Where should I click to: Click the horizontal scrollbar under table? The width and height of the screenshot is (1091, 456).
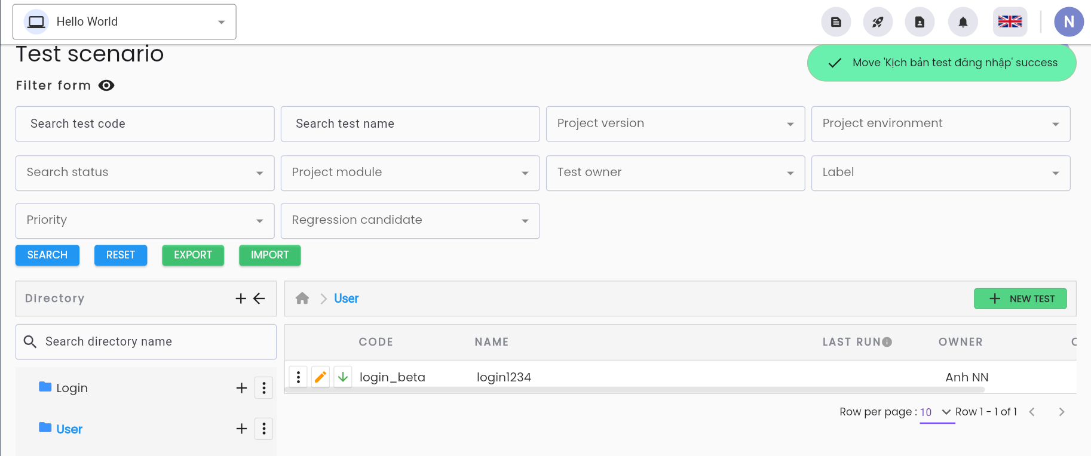coord(635,390)
